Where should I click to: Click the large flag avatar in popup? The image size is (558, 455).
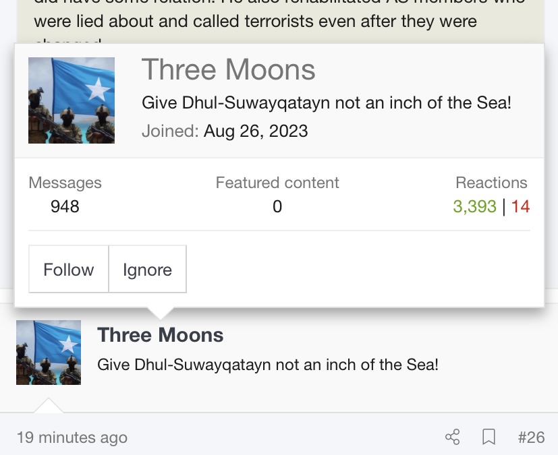pos(72,100)
